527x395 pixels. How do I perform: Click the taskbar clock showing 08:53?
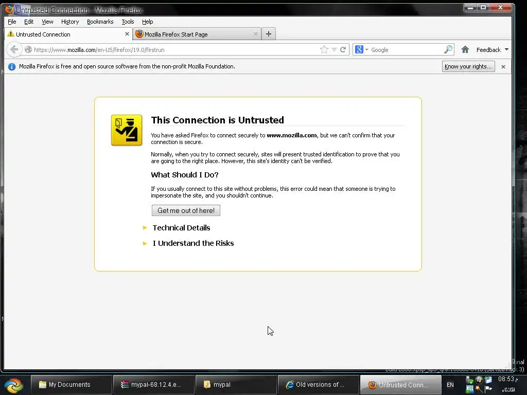coord(507,379)
